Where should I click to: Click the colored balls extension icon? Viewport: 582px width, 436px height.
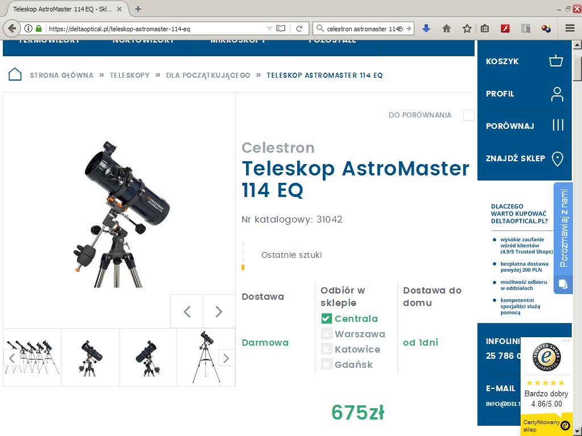546,28
